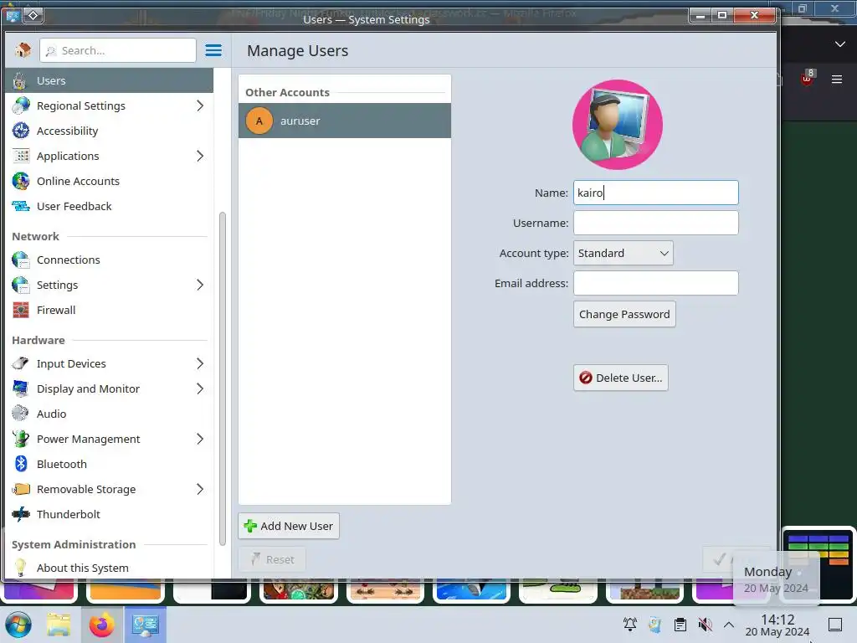Image resolution: width=857 pixels, height=643 pixels.
Task: Click the Firefox tab list arrow behind
Action: tap(840, 44)
